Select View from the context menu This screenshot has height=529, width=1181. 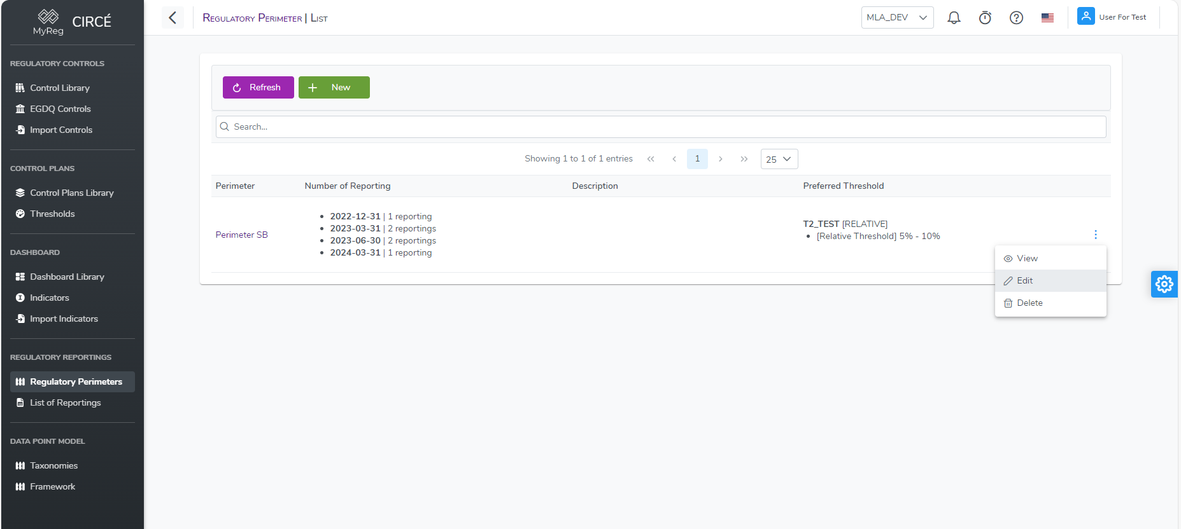point(1026,258)
